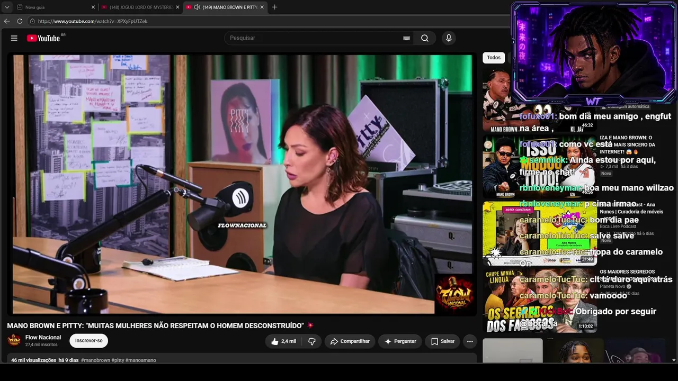The height and width of the screenshot is (381, 678).
Task: Open the Os Segredos dos Famosos thumbnail
Action: 540,301
